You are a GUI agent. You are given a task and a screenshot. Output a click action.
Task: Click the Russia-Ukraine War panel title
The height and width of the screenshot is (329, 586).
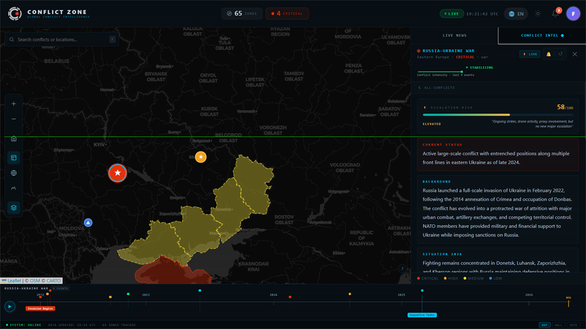tap(448, 51)
